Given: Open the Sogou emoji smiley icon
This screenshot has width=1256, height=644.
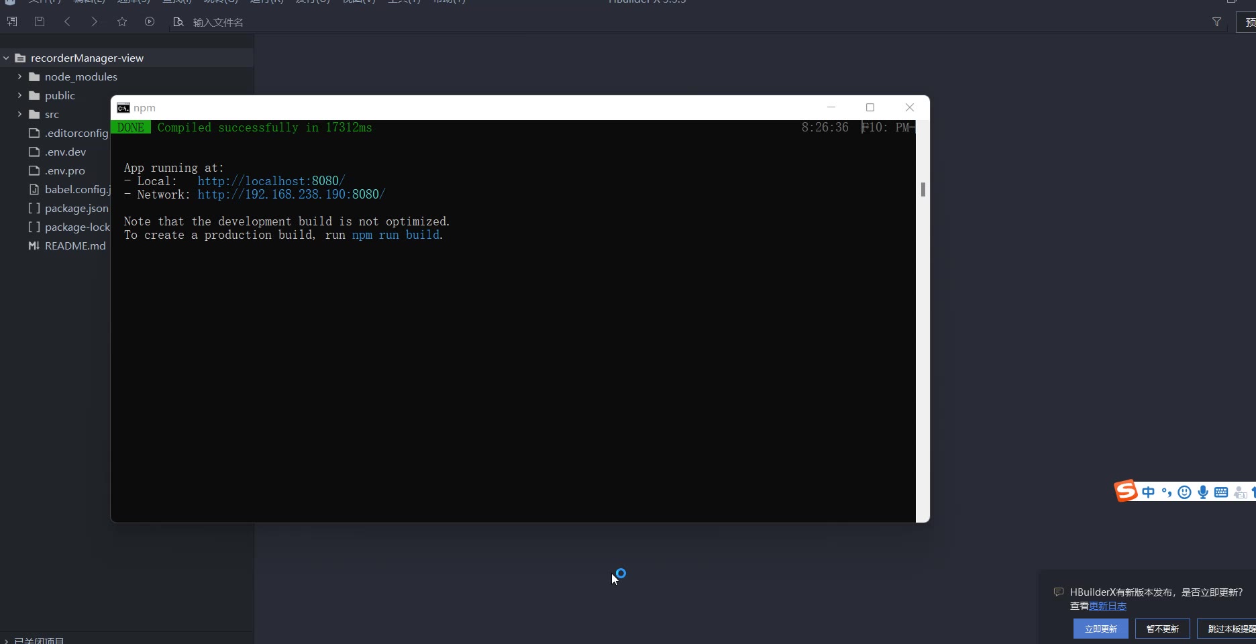Looking at the screenshot, I should pyautogui.click(x=1185, y=492).
